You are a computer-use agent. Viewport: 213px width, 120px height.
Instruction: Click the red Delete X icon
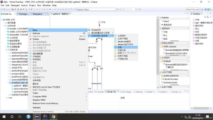(x=30, y=39)
